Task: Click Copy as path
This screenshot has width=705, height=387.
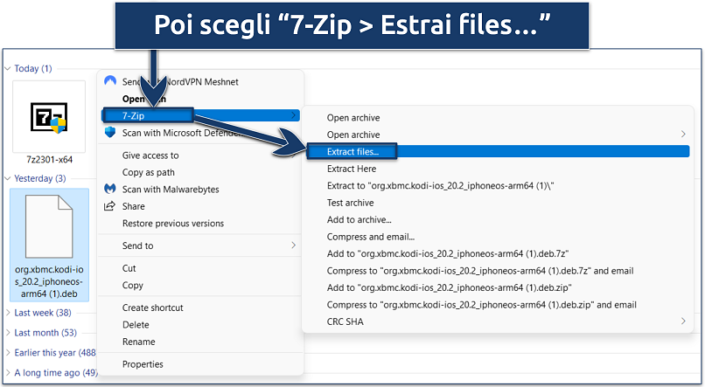Action: [x=149, y=172]
